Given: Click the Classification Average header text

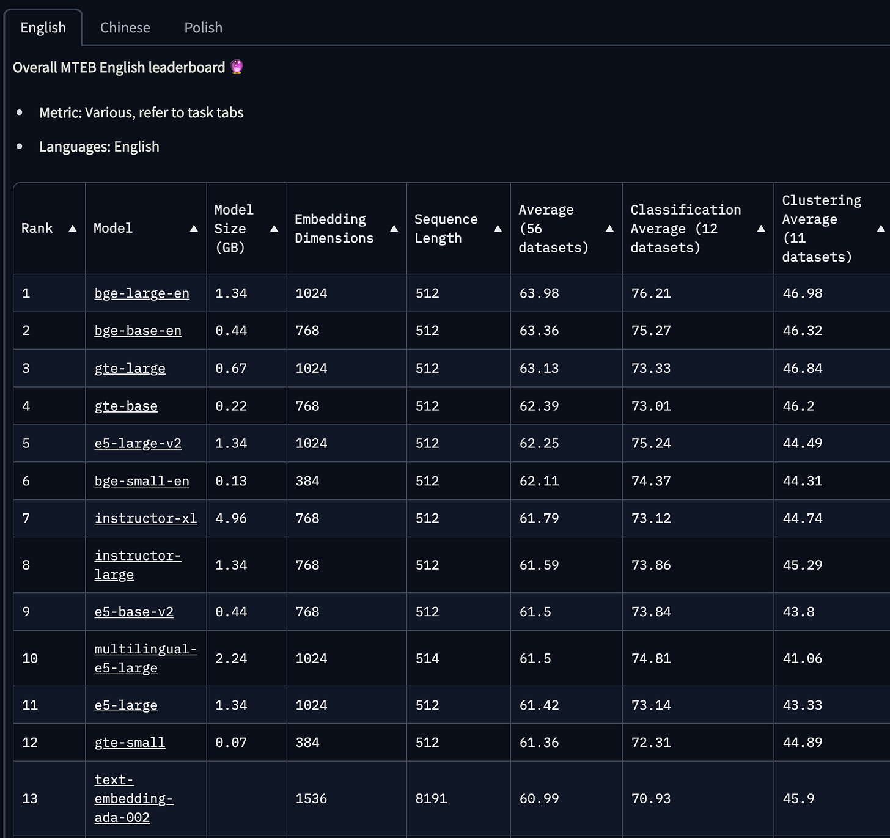Looking at the screenshot, I should click(686, 229).
